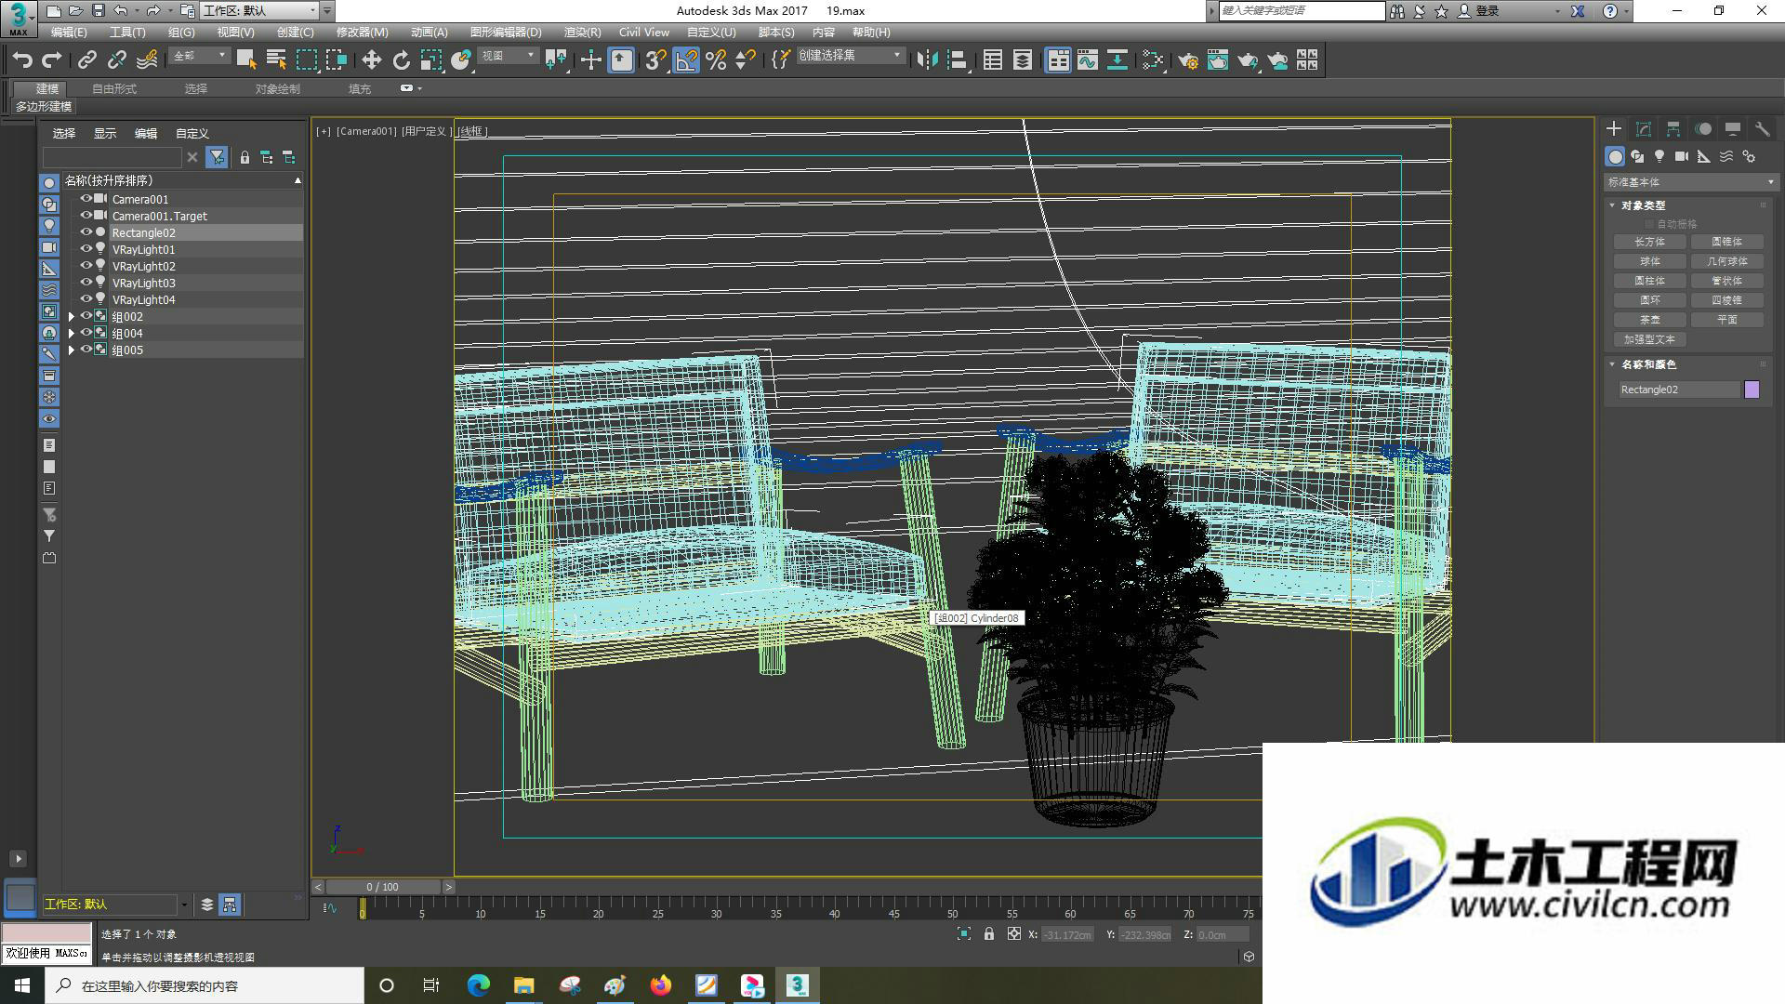
Task: Hide Rectangle02 via its eye icon
Action: click(x=86, y=232)
